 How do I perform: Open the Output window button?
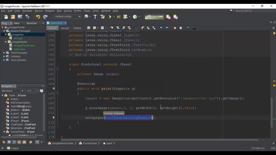click(13, 148)
